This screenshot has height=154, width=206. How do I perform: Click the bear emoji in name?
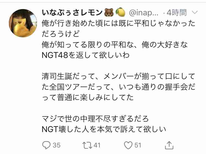tap(109, 12)
